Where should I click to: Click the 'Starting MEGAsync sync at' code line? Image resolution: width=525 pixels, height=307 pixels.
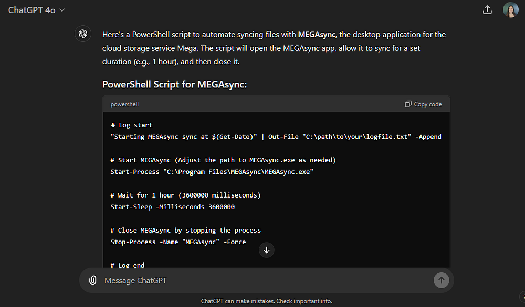276,137
